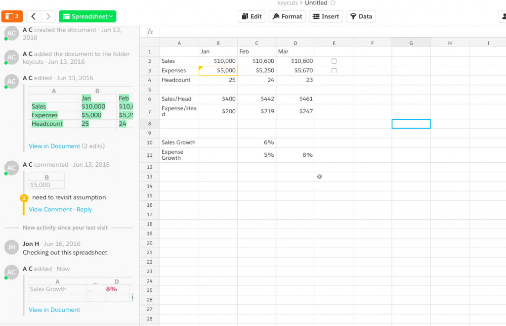
Task: Open the Edit menu
Action: 252,16
